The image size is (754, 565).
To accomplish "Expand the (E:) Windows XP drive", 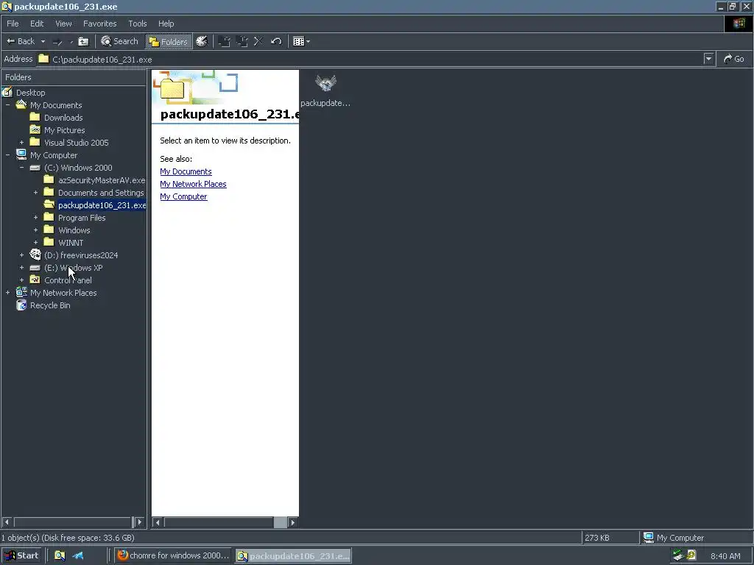I will tap(21, 268).
